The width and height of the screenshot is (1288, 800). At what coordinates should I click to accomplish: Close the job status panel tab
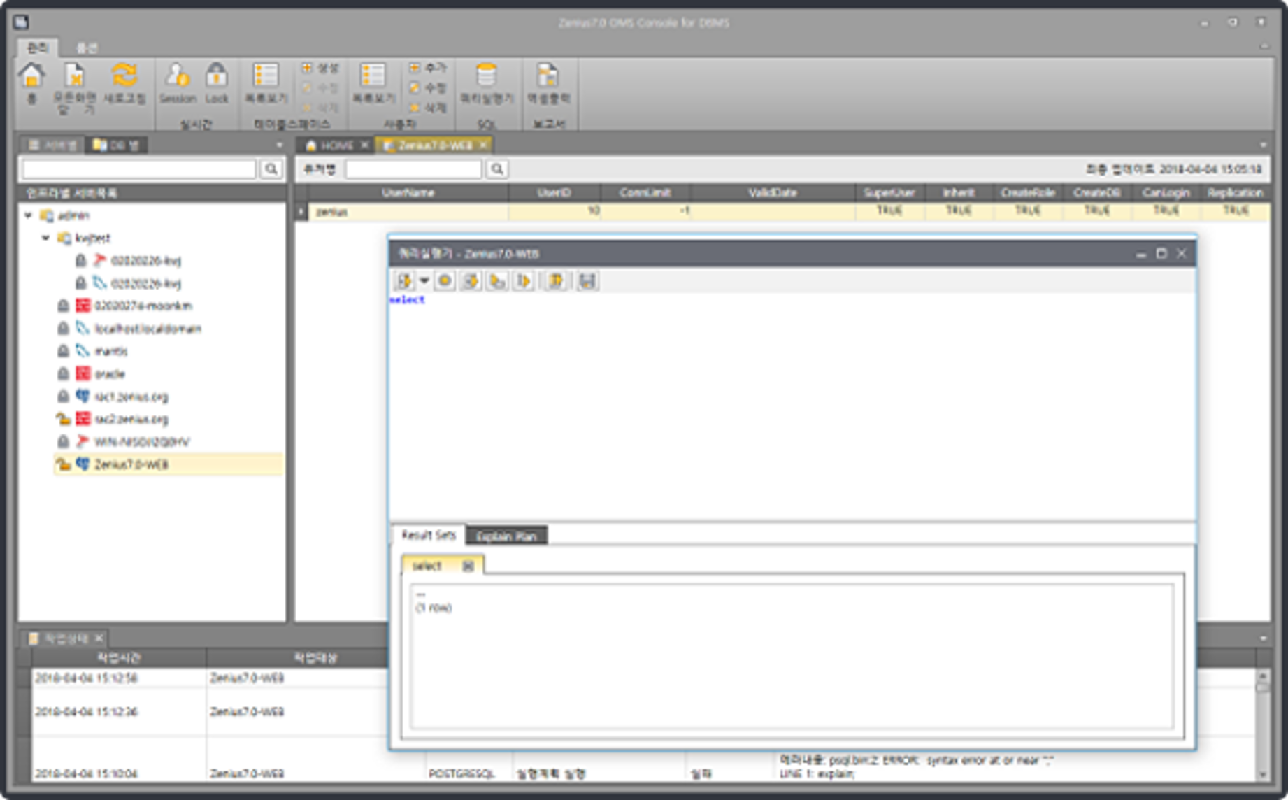[x=99, y=638]
